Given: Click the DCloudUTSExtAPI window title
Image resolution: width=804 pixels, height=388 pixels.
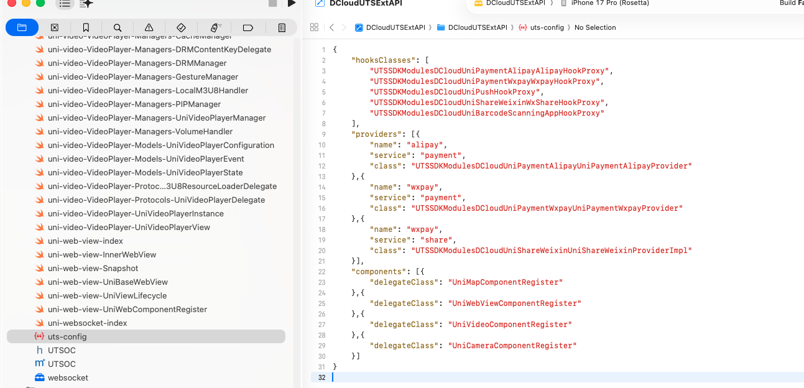Looking at the screenshot, I should [364, 3].
